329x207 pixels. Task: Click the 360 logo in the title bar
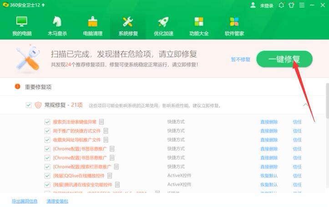click(5, 5)
